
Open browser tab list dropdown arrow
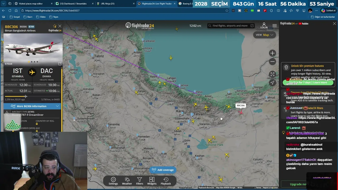point(3,4)
